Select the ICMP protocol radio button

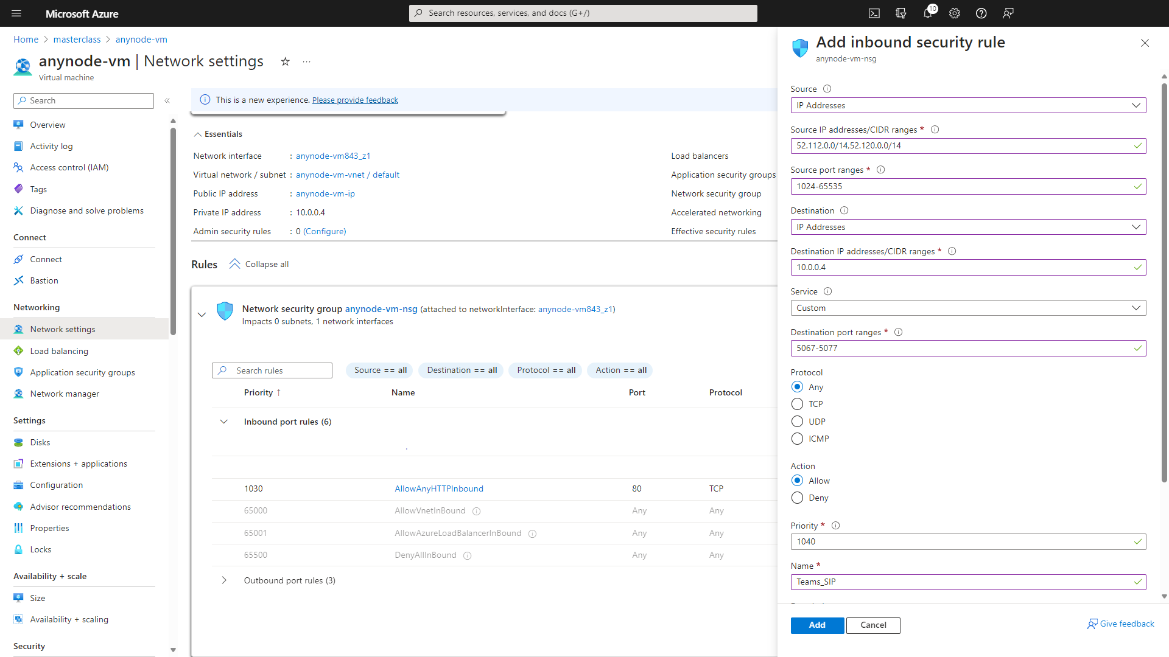point(797,439)
